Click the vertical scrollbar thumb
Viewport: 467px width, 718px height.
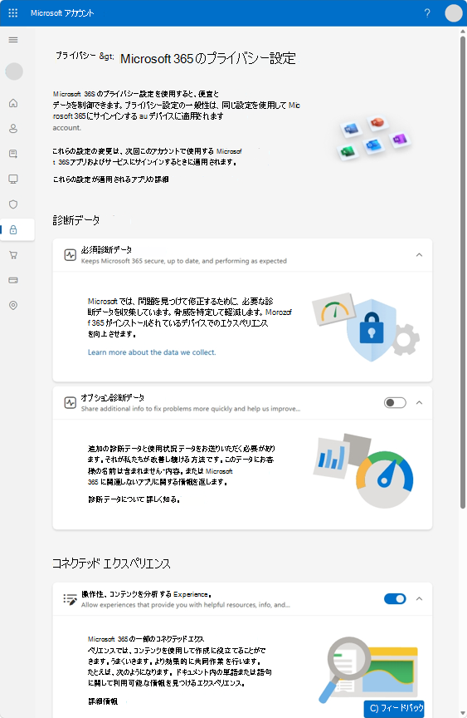pos(462,273)
